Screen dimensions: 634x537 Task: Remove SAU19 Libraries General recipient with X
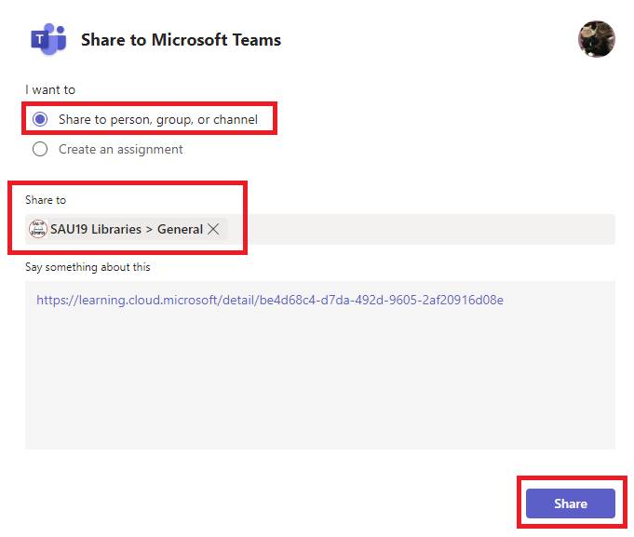[213, 229]
